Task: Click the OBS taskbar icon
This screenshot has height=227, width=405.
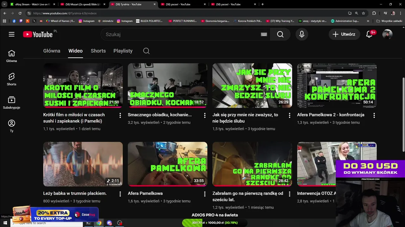Action: 120,223
